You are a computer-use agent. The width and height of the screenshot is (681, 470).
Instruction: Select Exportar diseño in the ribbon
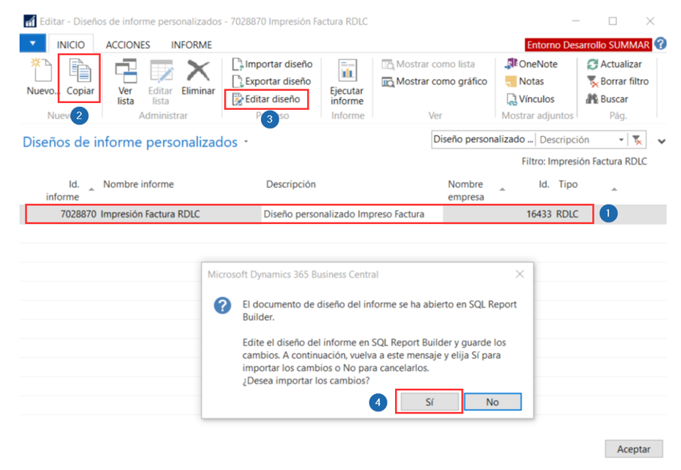tap(271, 81)
